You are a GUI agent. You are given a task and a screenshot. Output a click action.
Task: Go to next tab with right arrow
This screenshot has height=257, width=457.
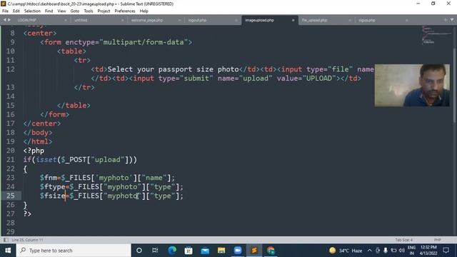click(9, 20)
